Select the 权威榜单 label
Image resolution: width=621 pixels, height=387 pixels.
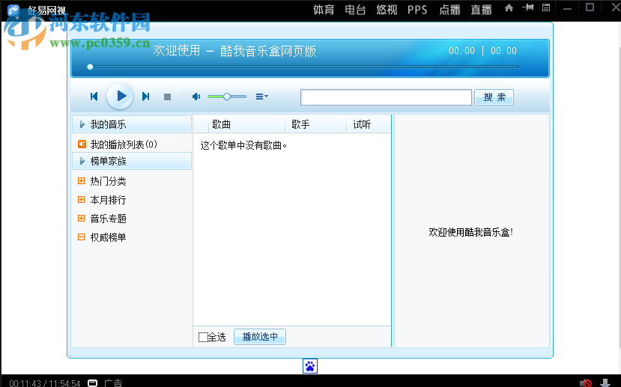pyautogui.click(x=108, y=237)
